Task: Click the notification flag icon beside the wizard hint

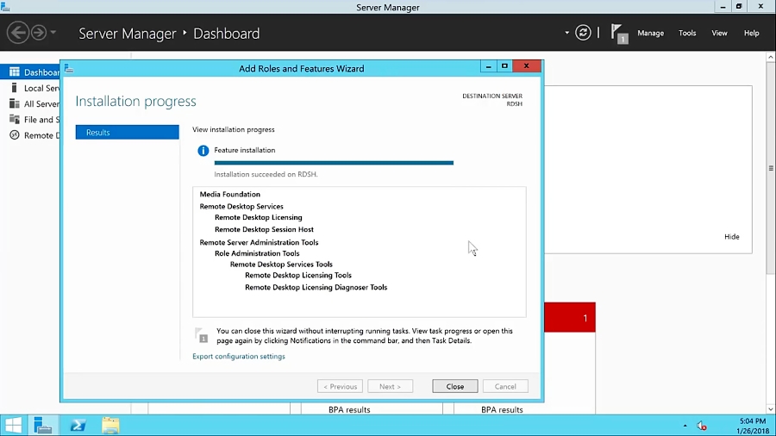Action: coord(202,336)
